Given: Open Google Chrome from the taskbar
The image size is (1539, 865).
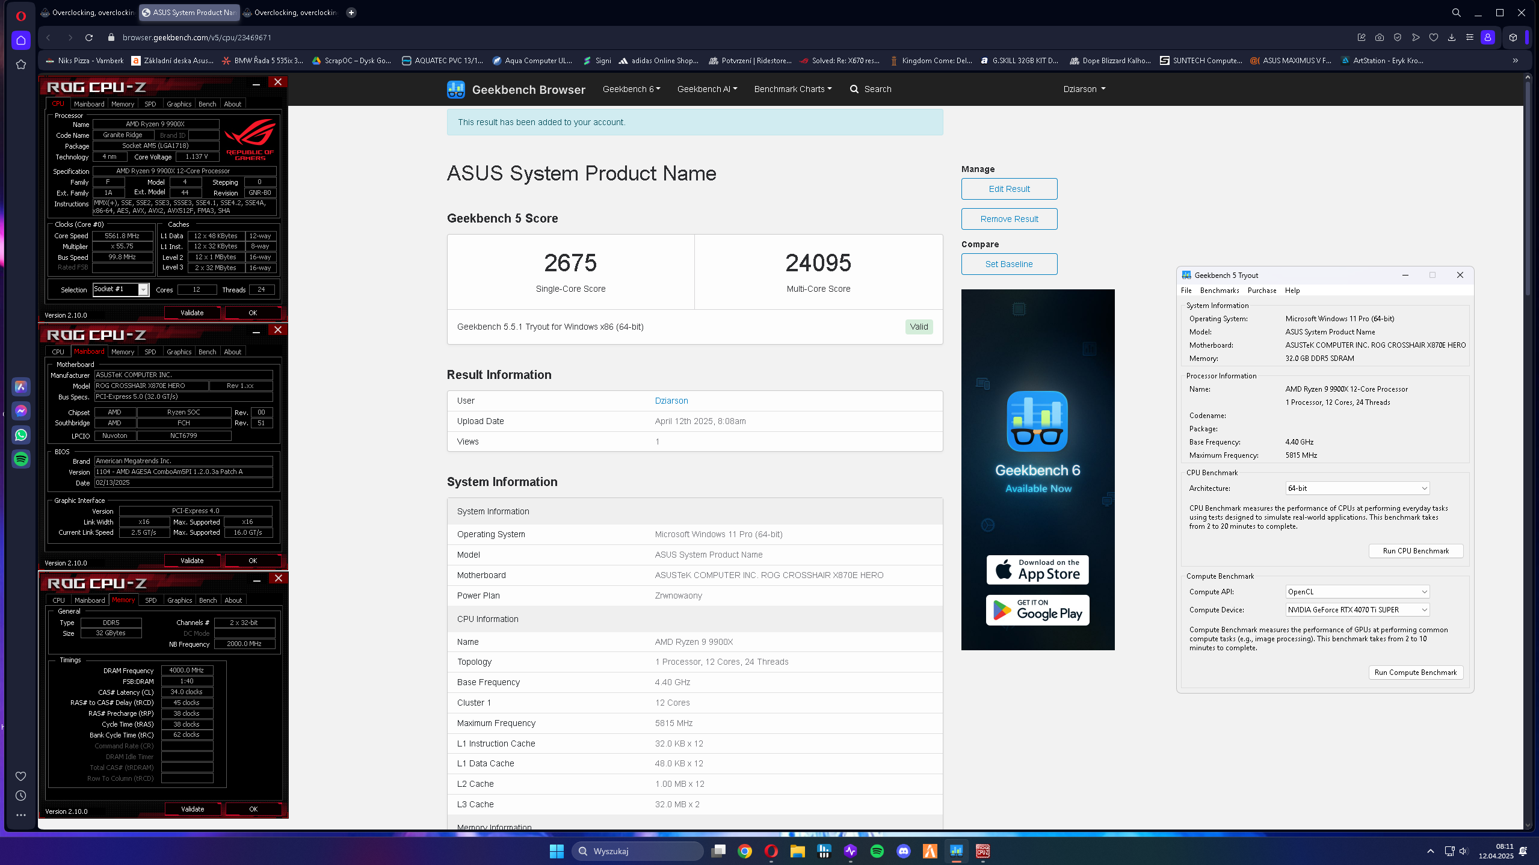Looking at the screenshot, I should (x=745, y=851).
